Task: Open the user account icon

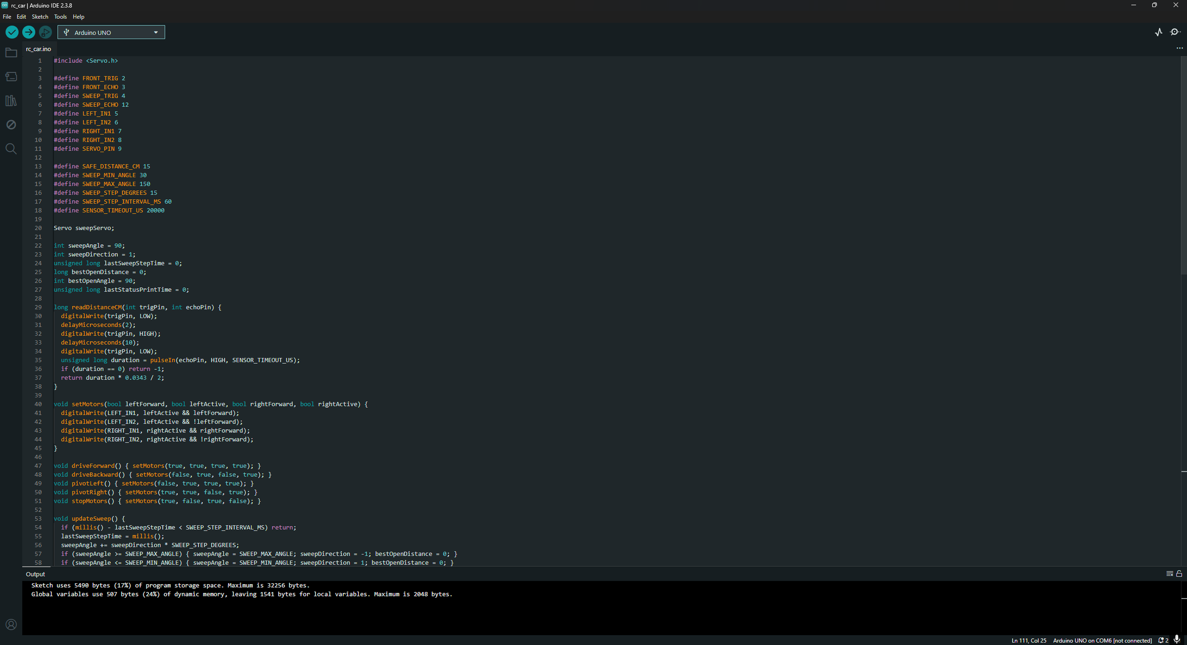Action: 11,625
